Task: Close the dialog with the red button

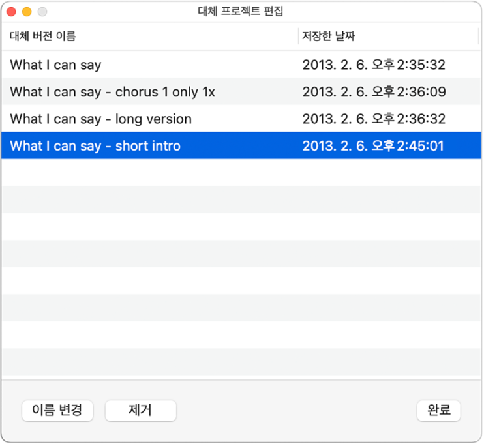Action: (x=11, y=12)
